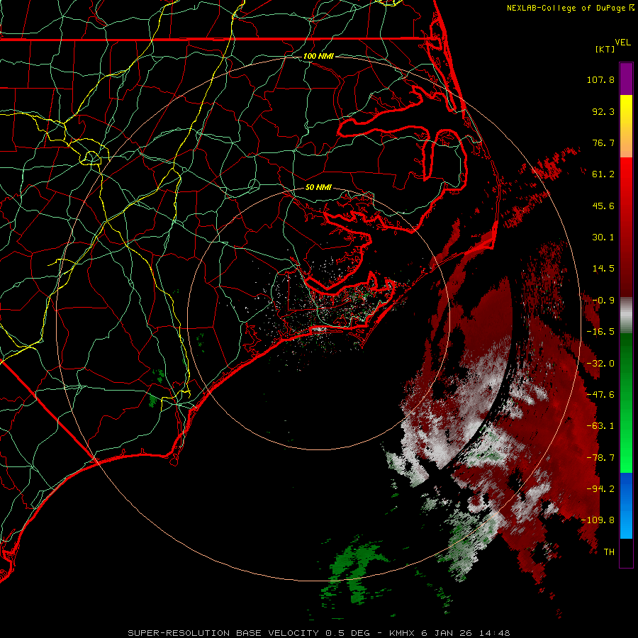Image resolution: width=638 pixels, height=638 pixels.
Task: Click the 30.1 legend value
Action: (603, 237)
